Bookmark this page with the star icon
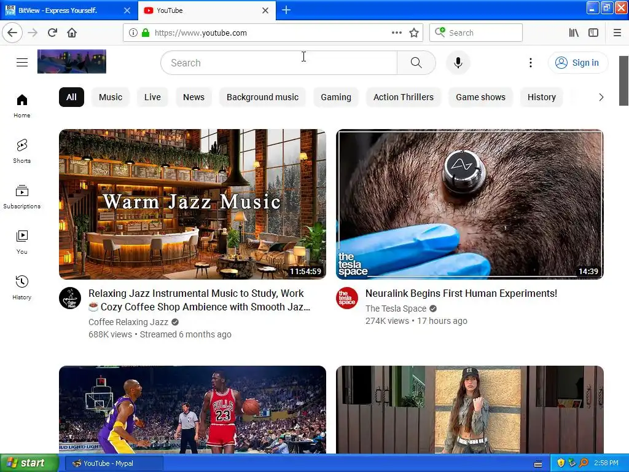Viewport: 629px width, 472px height. pos(414,33)
